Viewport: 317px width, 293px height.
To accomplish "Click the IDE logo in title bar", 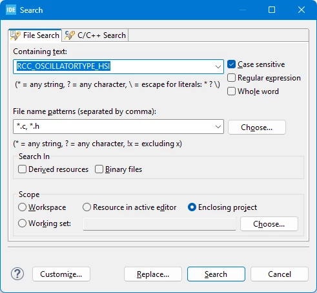I will (x=11, y=10).
